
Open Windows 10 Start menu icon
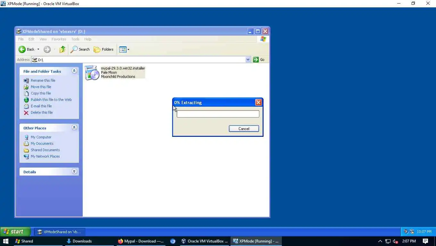coord(5,241)
